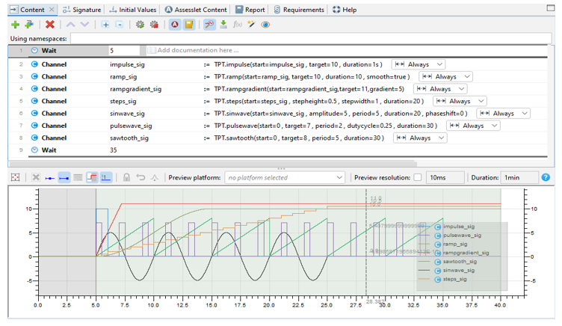The width and height of the screenshot is (562, 326).
Task: Click the horizontal scrollbar below step list
Action: tap(212, 164)
